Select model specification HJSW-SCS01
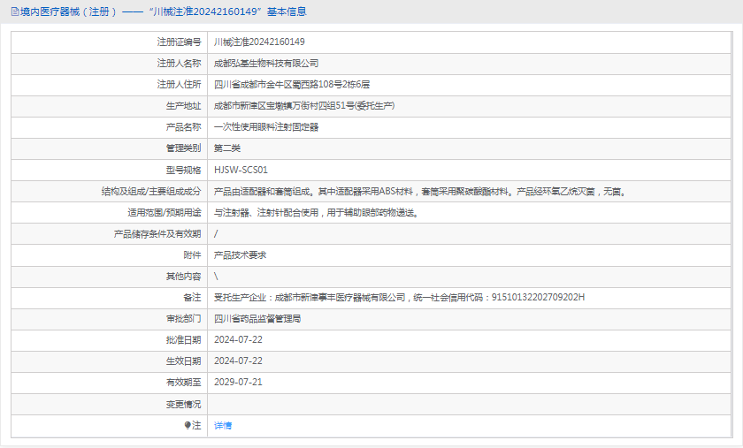This screenshot has height=448, width=743. [241, 169]
